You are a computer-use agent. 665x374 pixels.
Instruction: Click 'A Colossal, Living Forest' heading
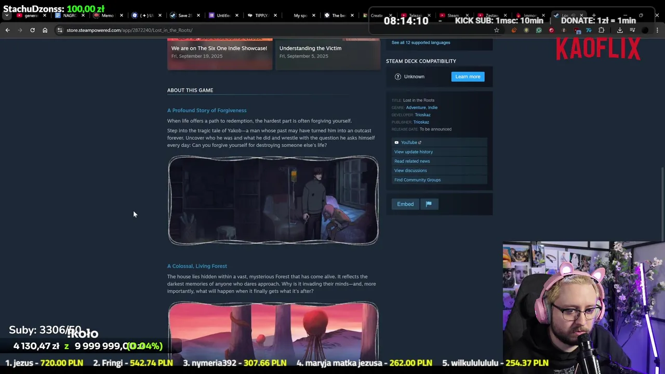(197, 266)
